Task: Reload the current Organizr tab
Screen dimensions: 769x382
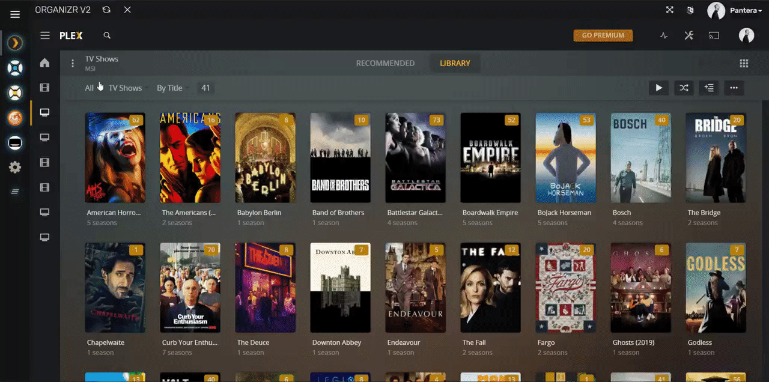Action: tap(106, 10)
